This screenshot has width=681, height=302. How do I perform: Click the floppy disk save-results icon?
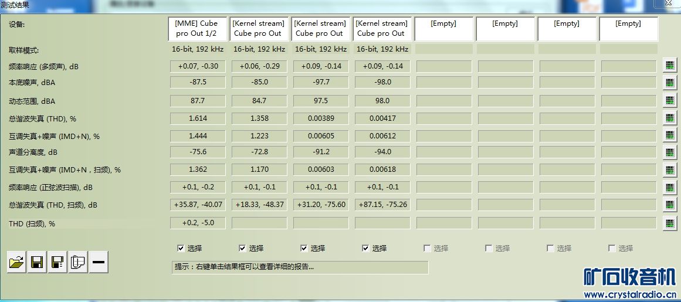37,262
